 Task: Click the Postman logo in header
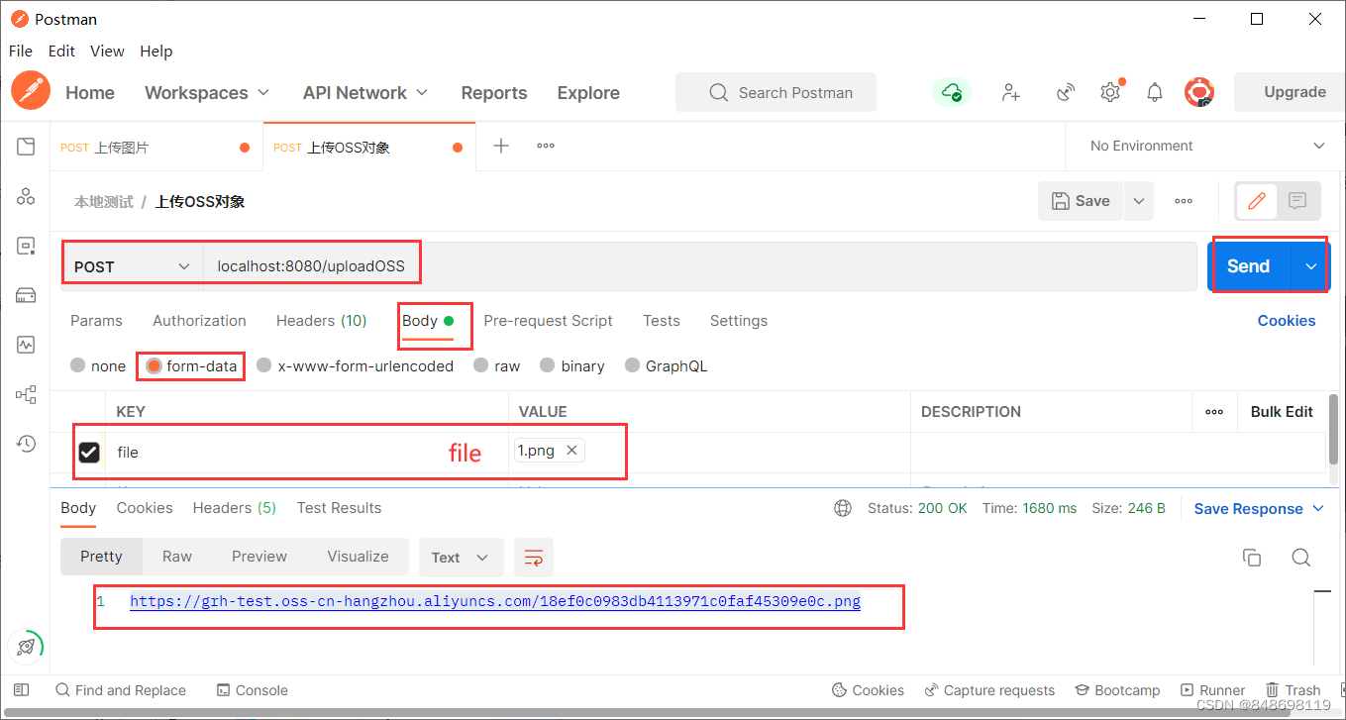pos(31,91)
